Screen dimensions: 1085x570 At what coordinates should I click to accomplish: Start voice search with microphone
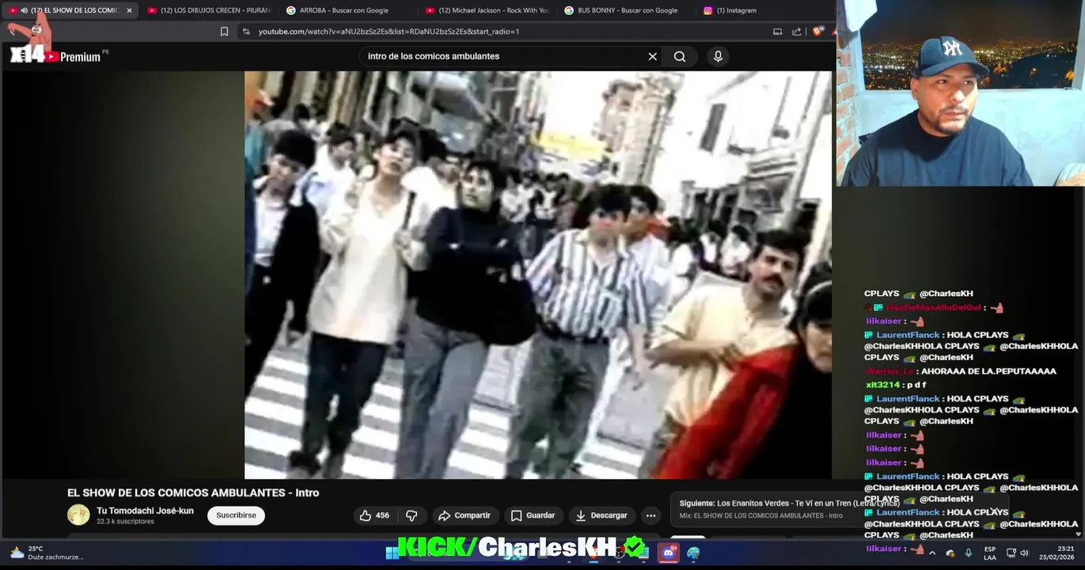[718, 56]
